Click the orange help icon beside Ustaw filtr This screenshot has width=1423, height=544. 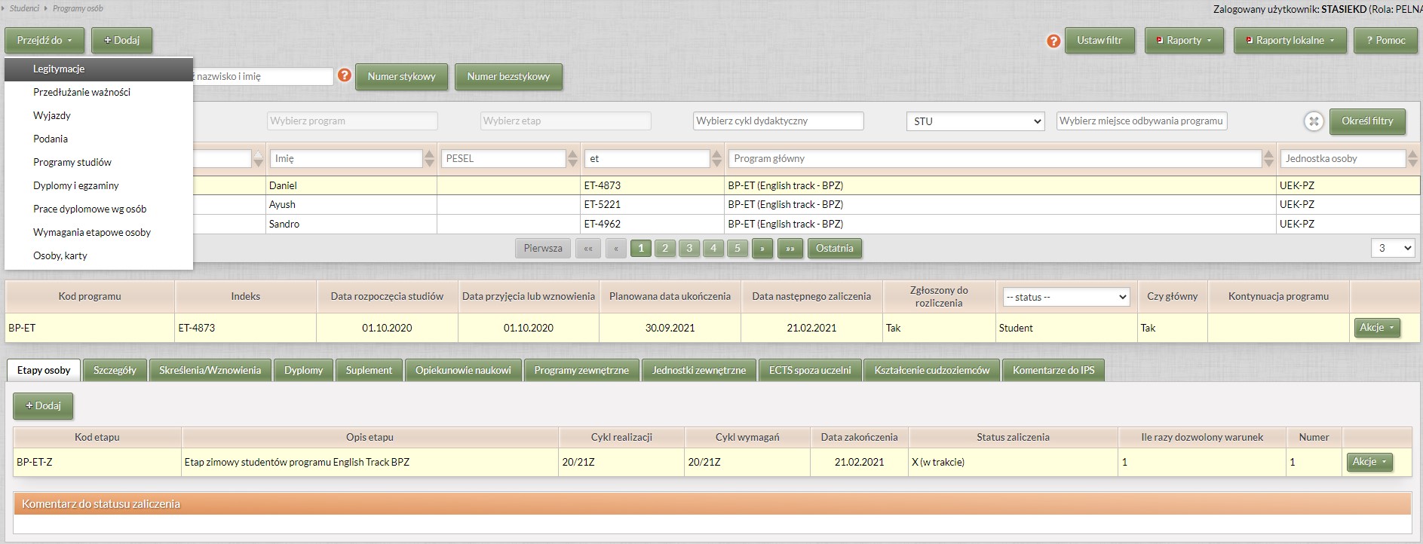(x=1053, y=41)
